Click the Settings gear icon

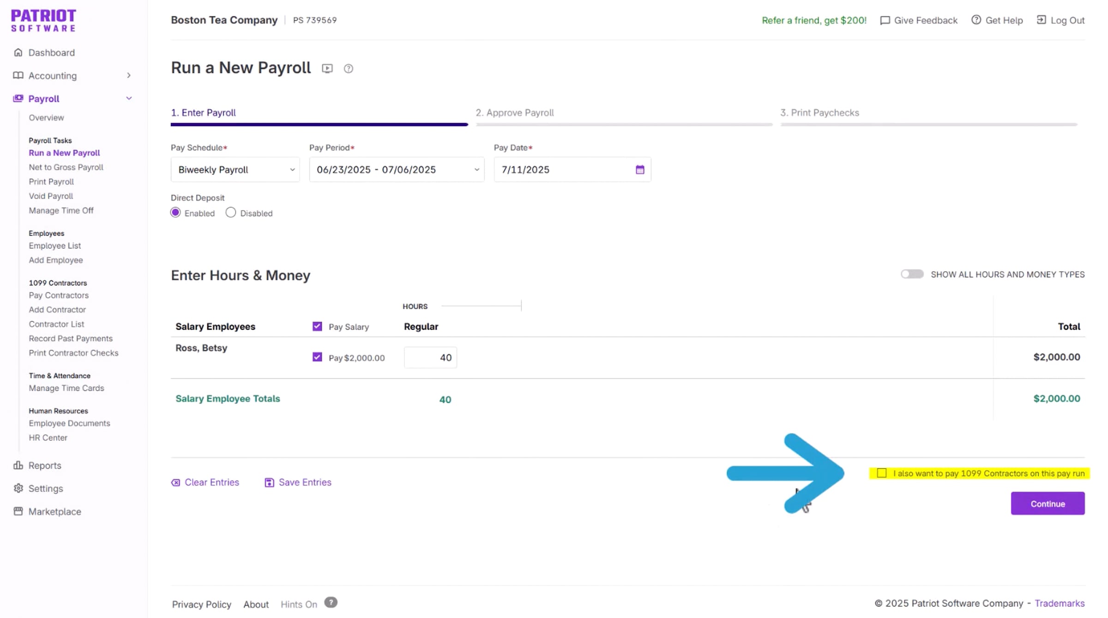(18, 488)
